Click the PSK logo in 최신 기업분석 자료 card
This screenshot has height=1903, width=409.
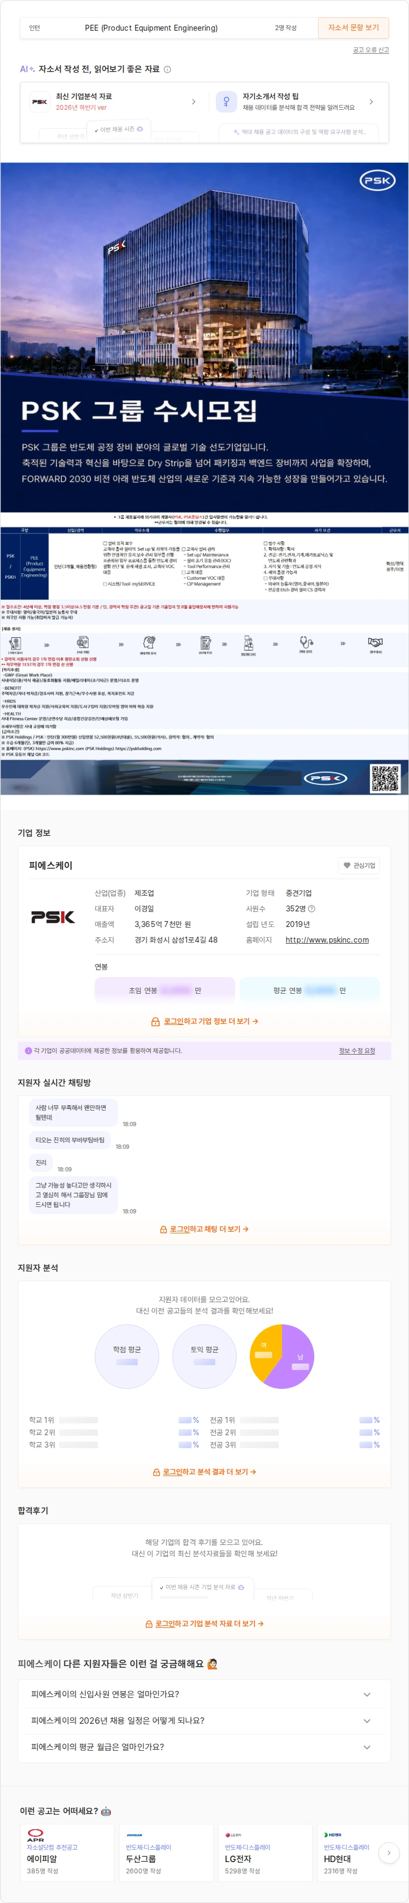(x=39, y=102)
